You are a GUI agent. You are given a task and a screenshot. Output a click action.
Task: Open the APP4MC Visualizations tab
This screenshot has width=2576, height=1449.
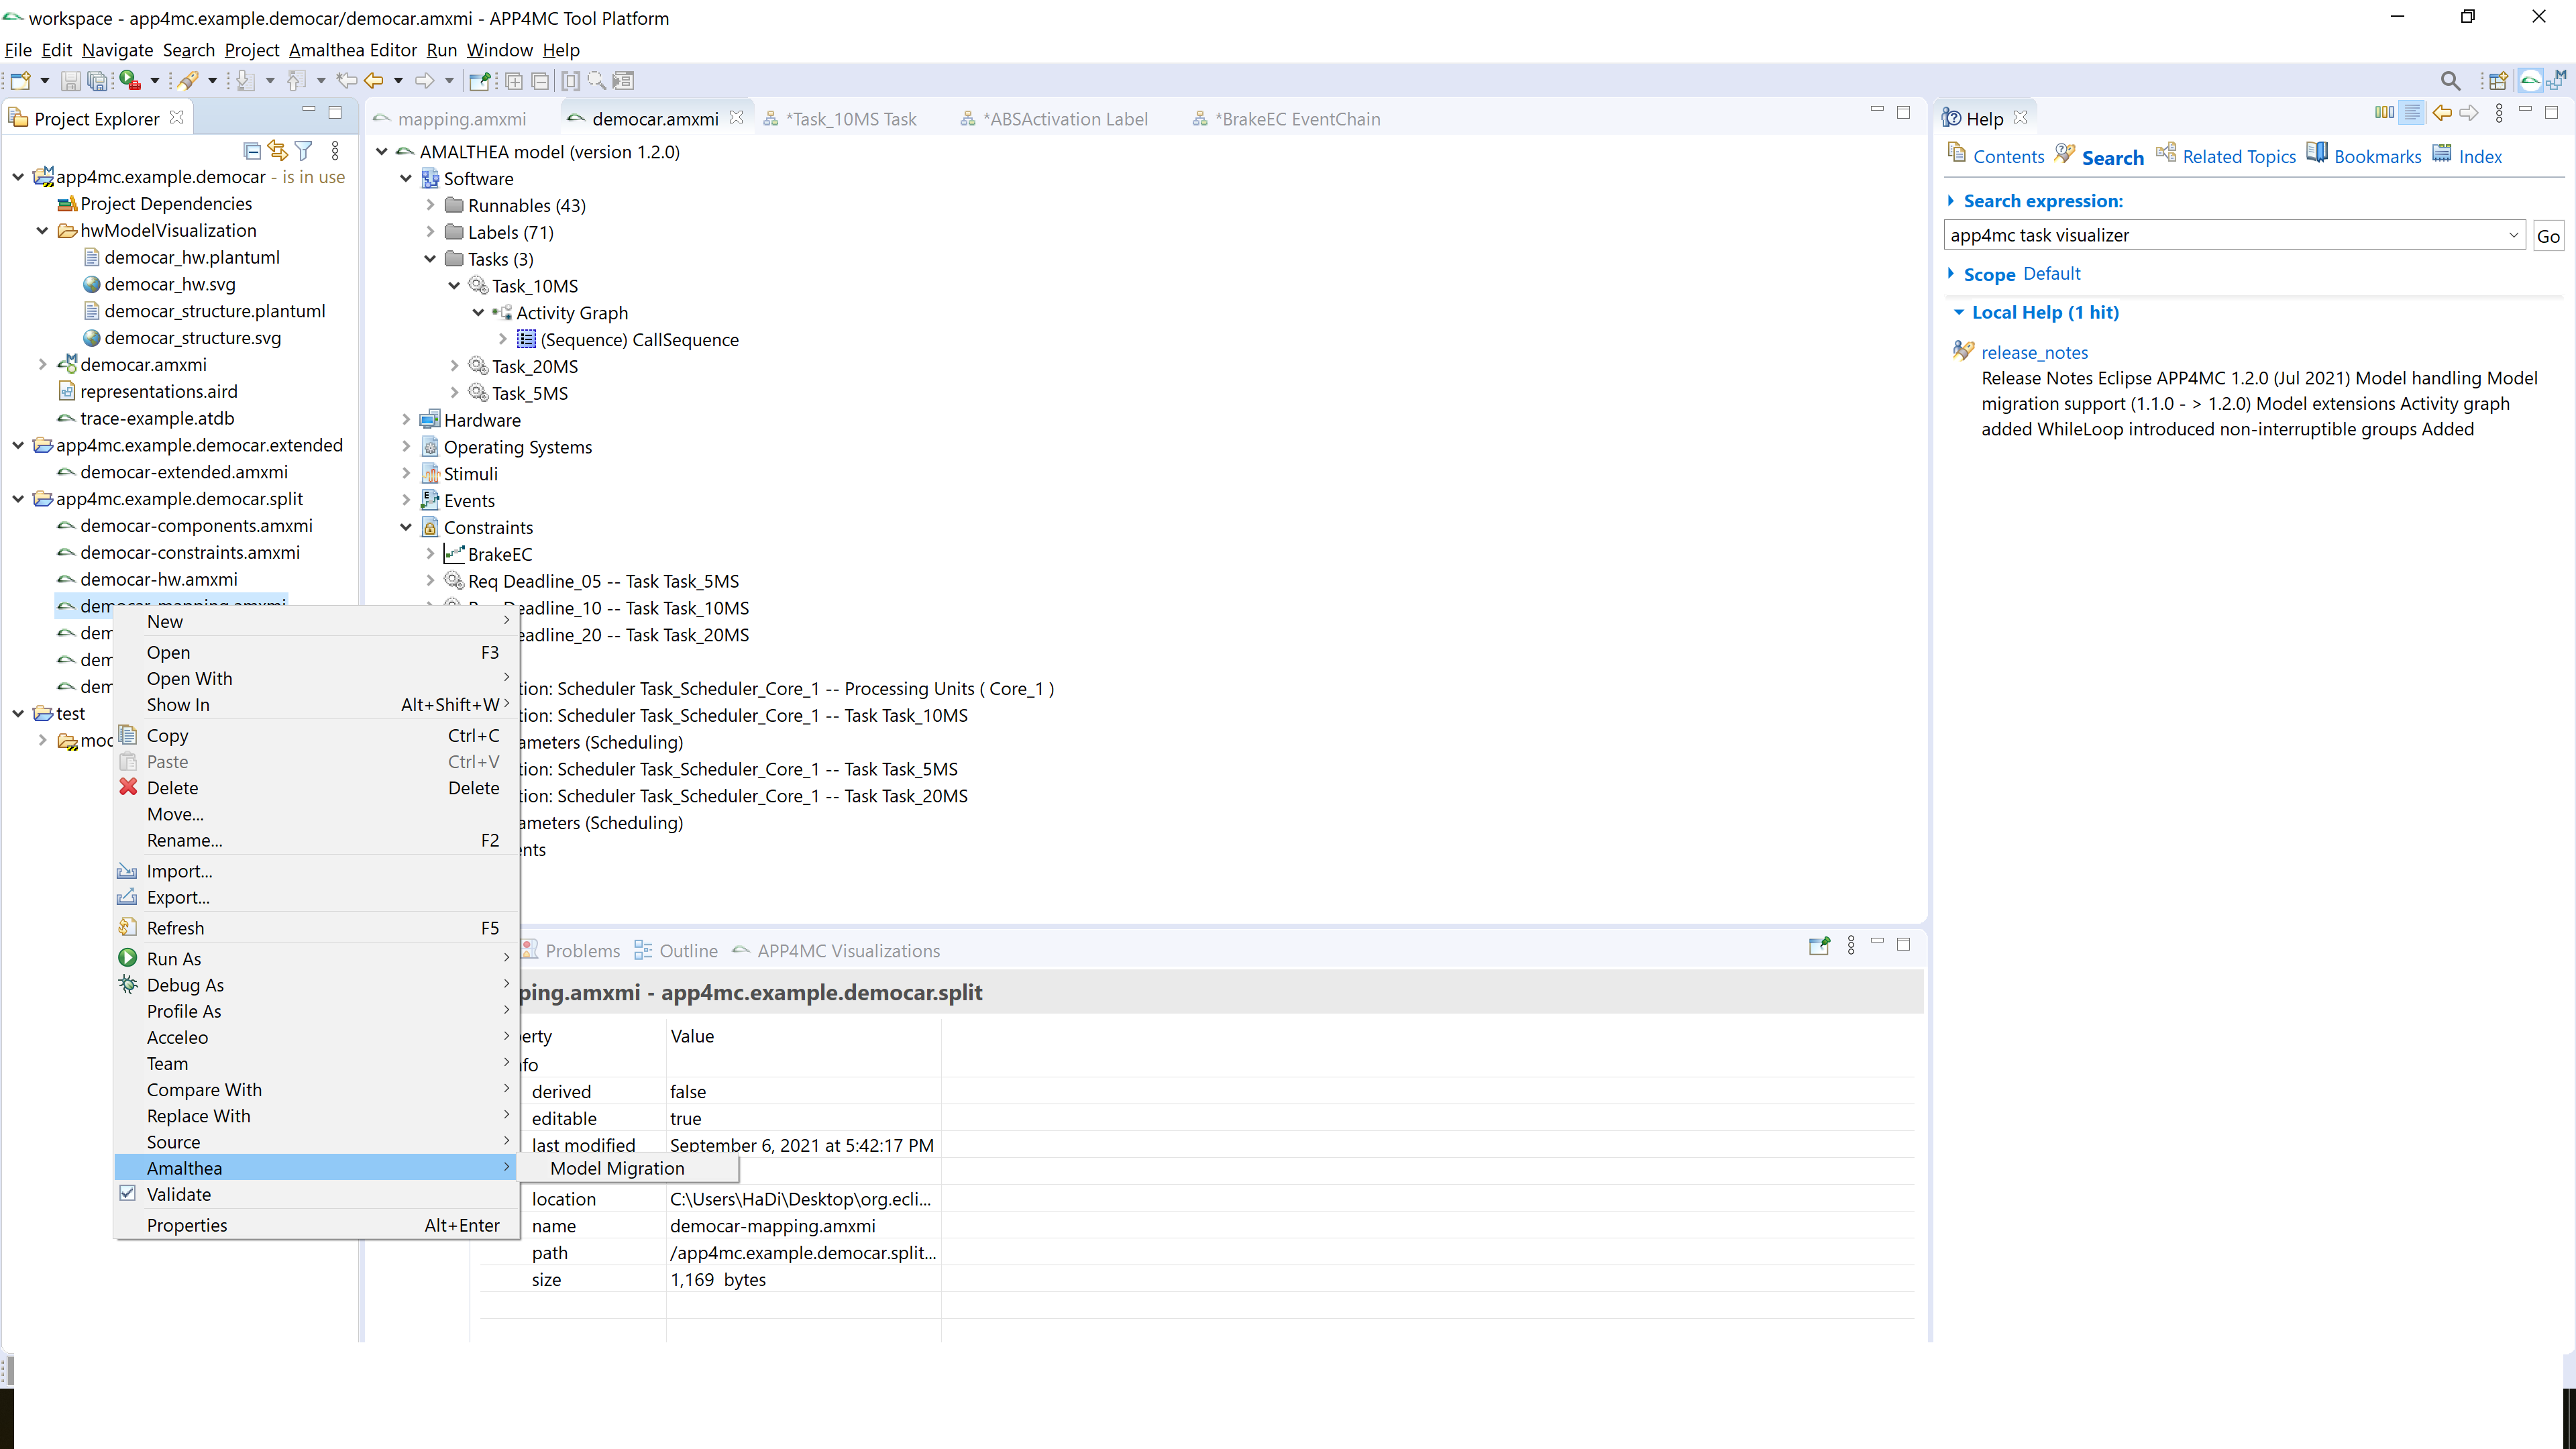(x=836, y=950)
